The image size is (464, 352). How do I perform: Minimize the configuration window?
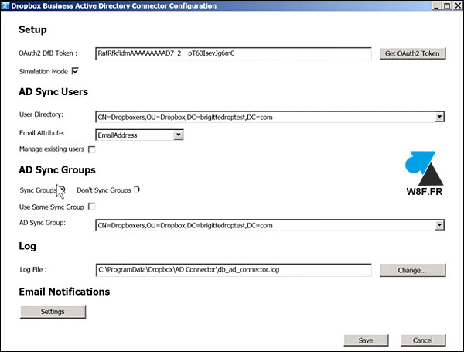(437, 5)
